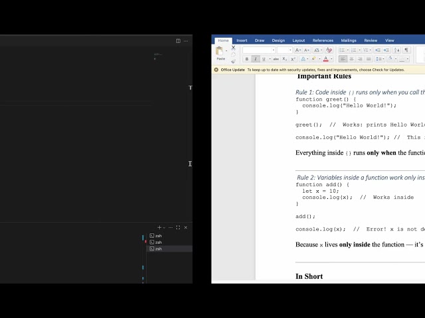Dismiss the Office Update notification bar

pyautogui.click(x=216, y=70)
